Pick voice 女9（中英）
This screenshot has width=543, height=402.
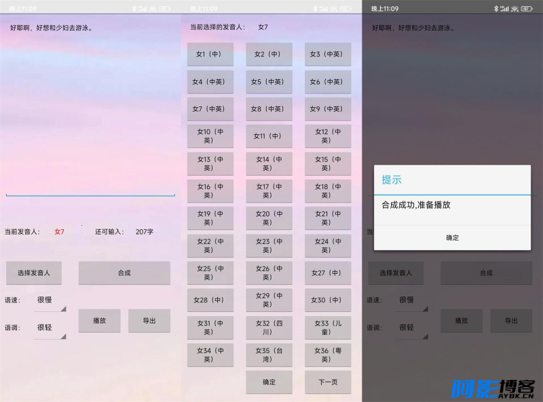click(328, 109)
